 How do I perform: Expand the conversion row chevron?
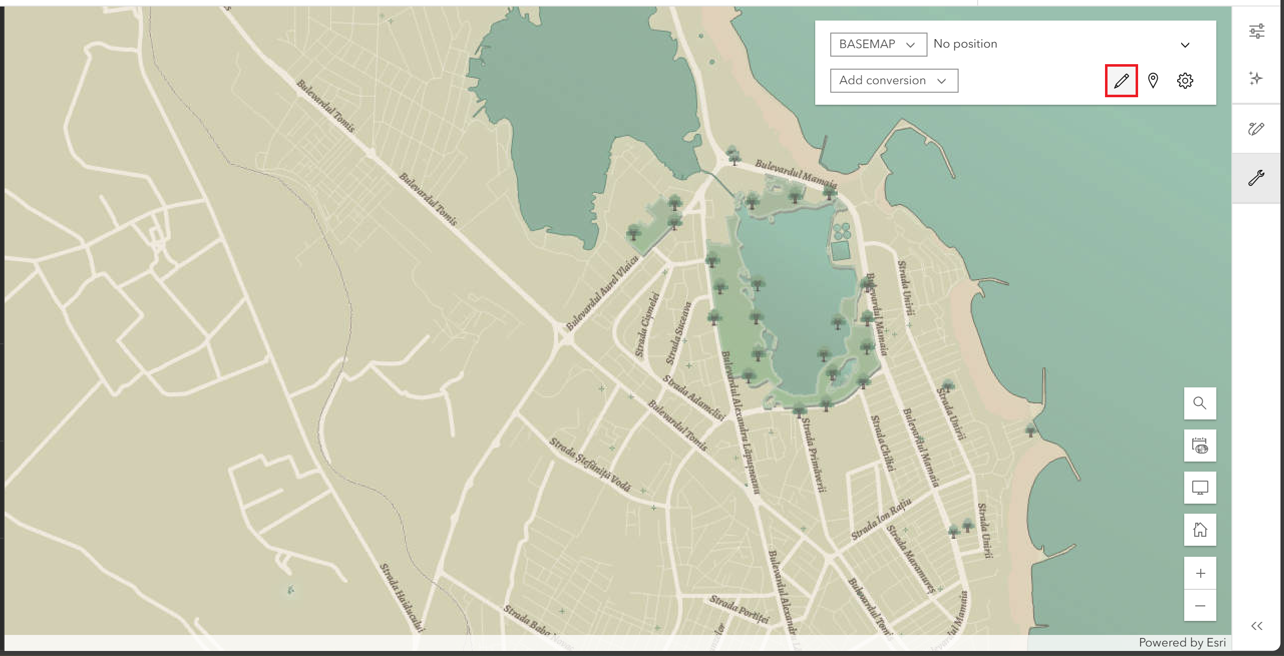[x=1185, y=45]
